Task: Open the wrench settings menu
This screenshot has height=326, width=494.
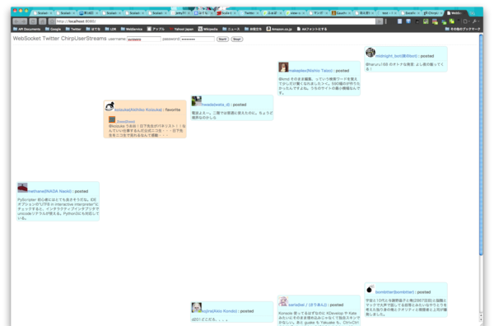Action: coord(475,21)
